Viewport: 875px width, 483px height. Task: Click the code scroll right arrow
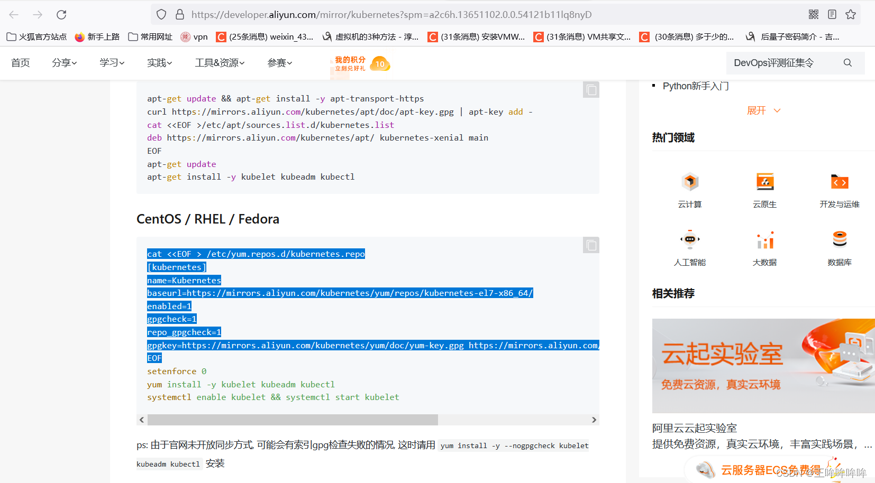point(594,420)
